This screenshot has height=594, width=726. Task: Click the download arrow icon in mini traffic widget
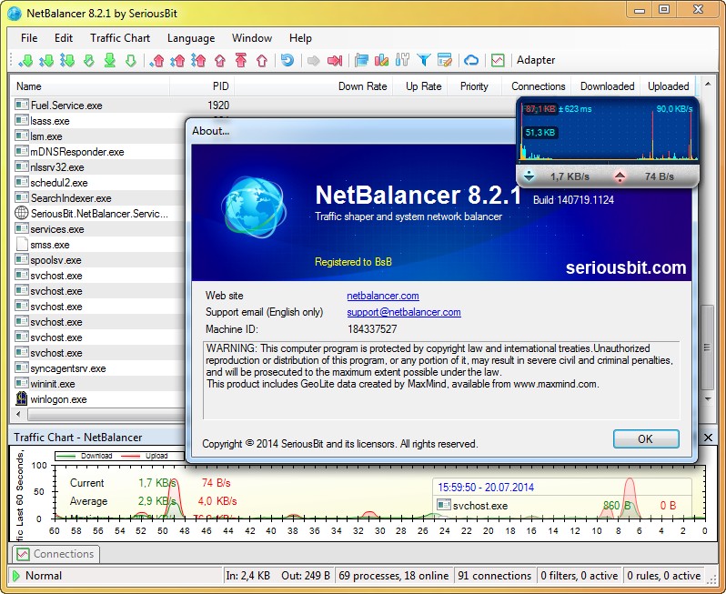[x=529, y=176]
